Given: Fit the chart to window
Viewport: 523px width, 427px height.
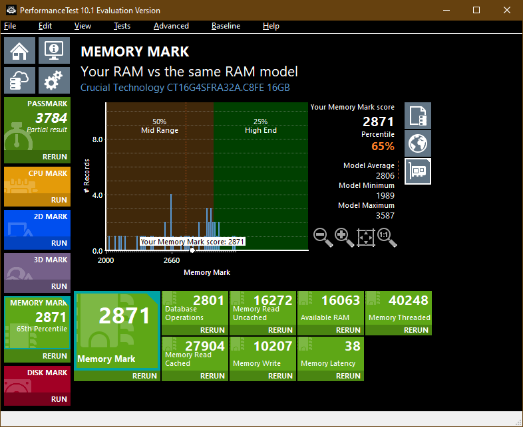Looking at the screenshot, I should point(365,237).
